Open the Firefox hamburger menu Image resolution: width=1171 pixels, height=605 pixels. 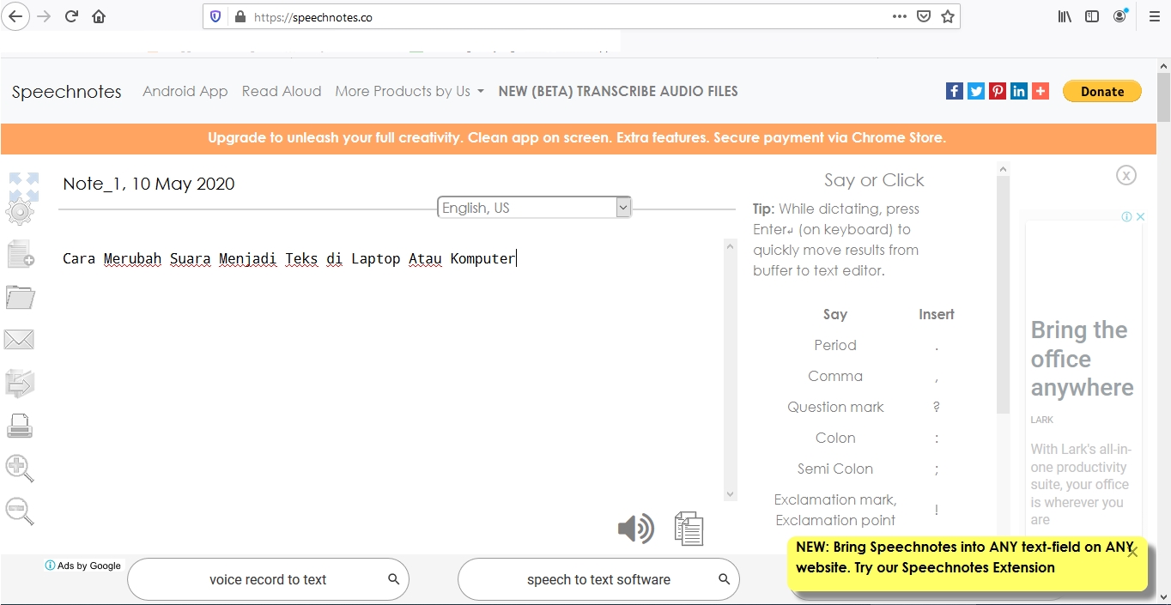coord(1155,16)
